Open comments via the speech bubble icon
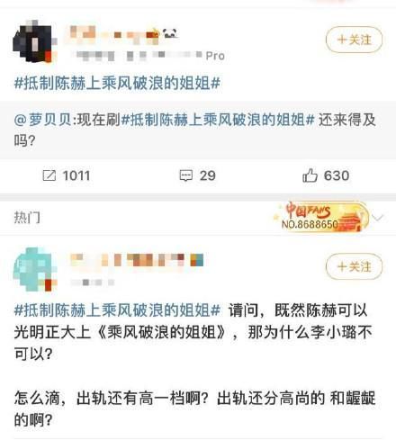Viewport: 396px width, 440px height. coord(185,175)
